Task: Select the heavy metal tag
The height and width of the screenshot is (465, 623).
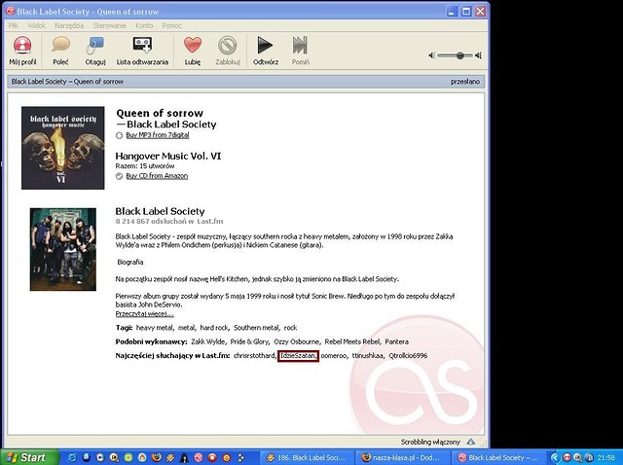Action: (x=154, y=328)
